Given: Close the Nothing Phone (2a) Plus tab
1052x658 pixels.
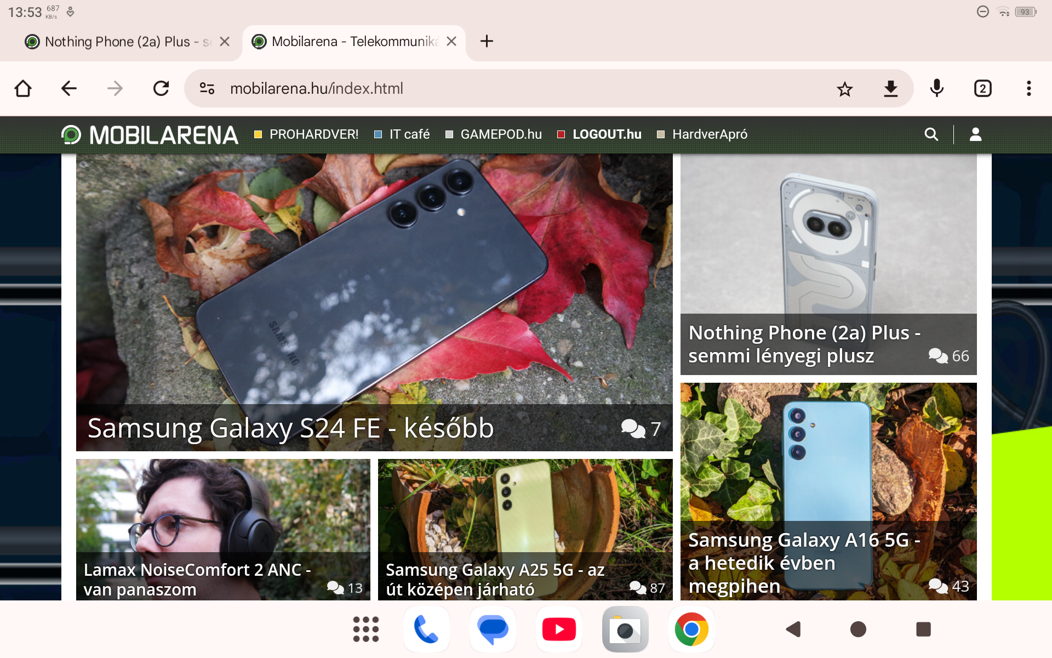Looking at the screenshot, I should (x=225, y=42).
